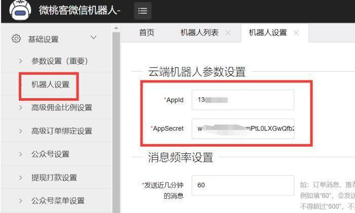
Task: Expand arrow beside 参数设置（重要）
Action: (x=21, y=61)
